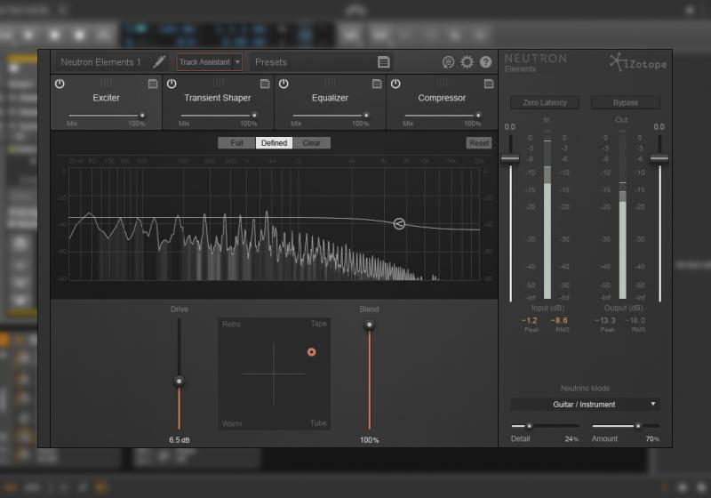Click the Drive slider handle
This screenshot has height=498, width=711.
click(x=180, y=381)
